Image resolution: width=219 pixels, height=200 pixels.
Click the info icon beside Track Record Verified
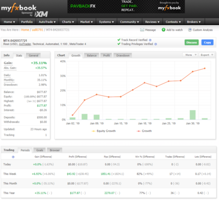click(150, 40)
